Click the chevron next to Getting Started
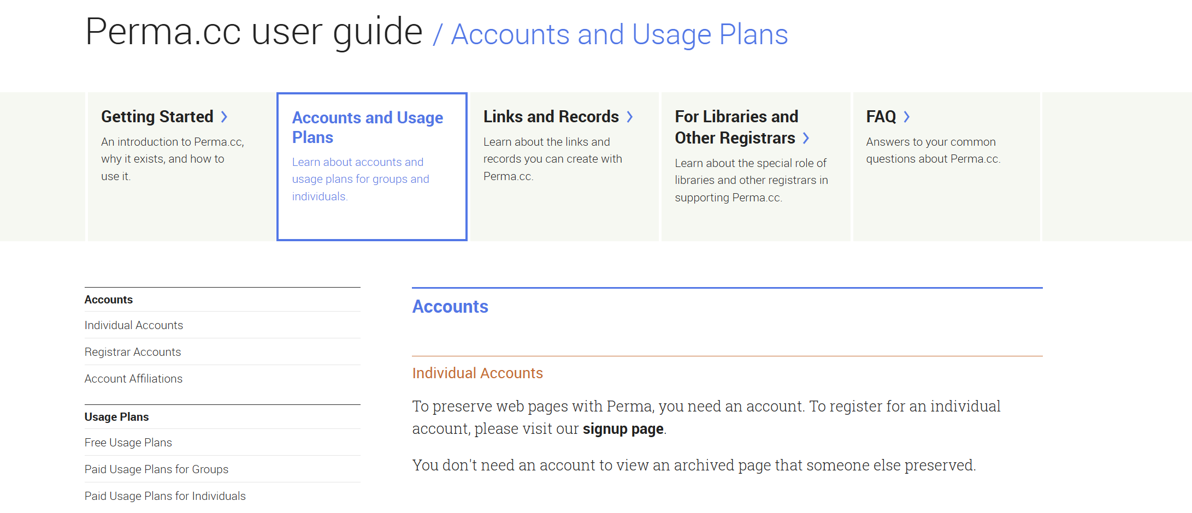Viewport: 1192px width, 513px height. point(224,117)
